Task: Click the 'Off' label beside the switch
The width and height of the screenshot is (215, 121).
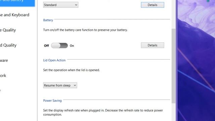Action: 46,46
